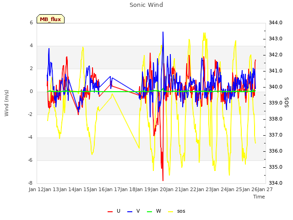Click the Sonic Wind chart title
The width and height of the screenshot is (293, 220).
coord(146,5)
